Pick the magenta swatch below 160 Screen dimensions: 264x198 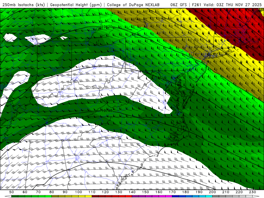[162, 196]
